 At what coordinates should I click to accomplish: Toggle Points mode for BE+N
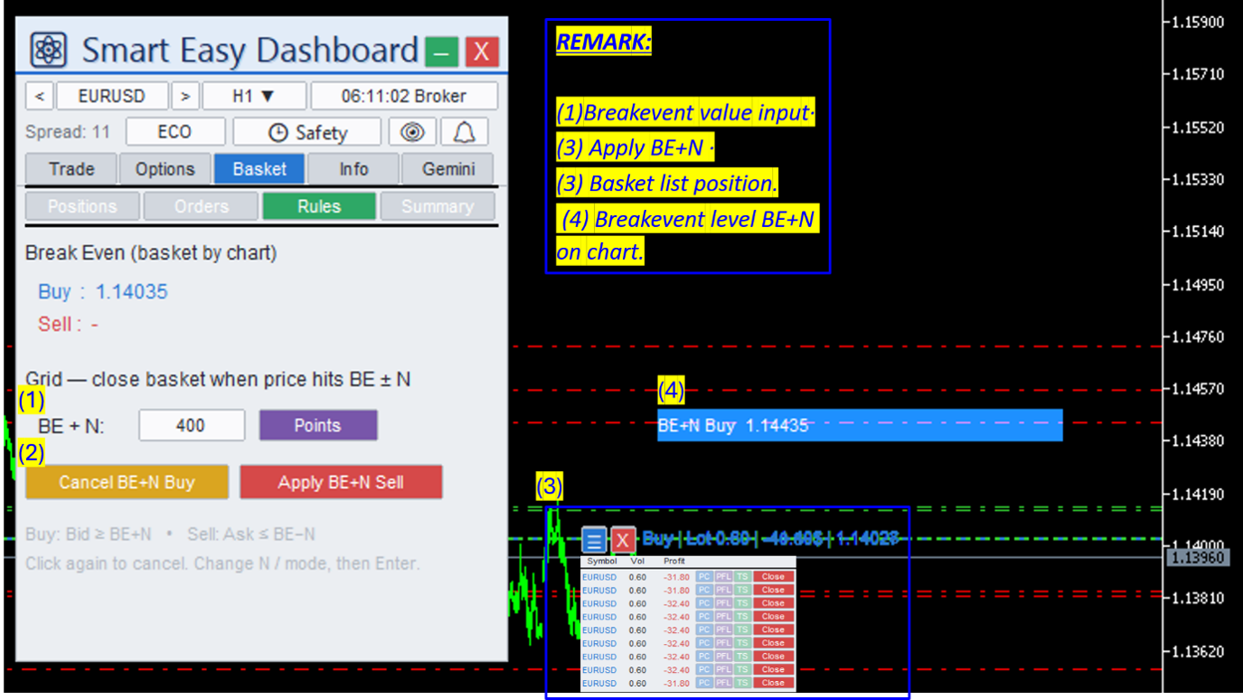click(318, 425)
